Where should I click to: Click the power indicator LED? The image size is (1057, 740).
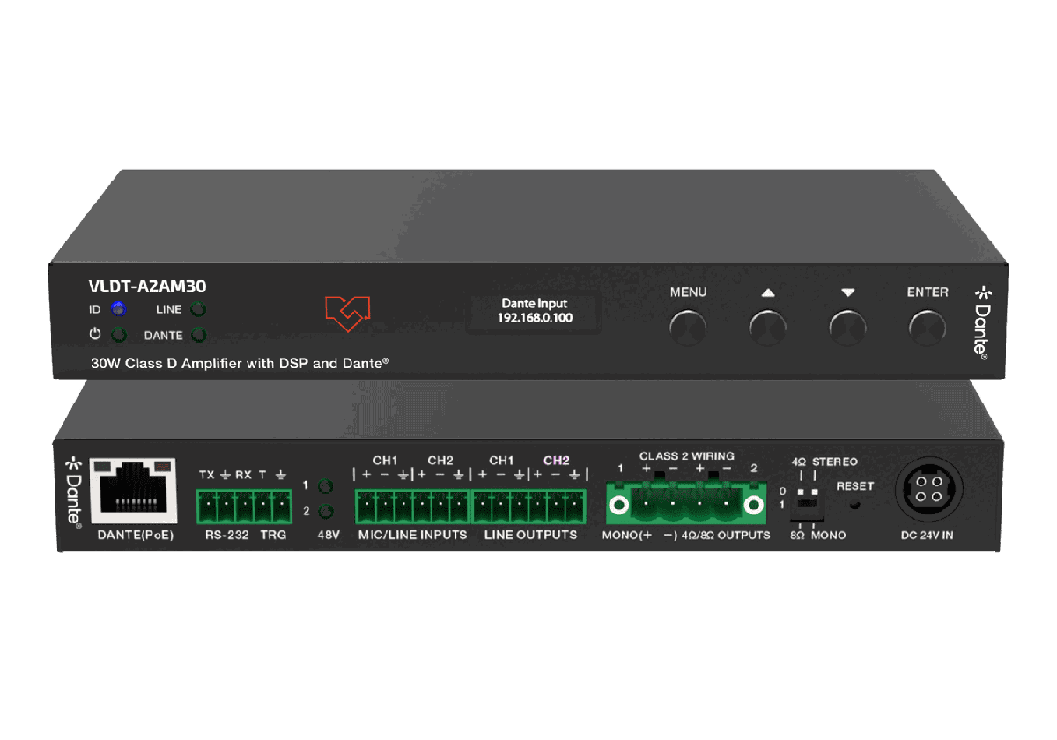pyautogui.click(x=119, y=335)
